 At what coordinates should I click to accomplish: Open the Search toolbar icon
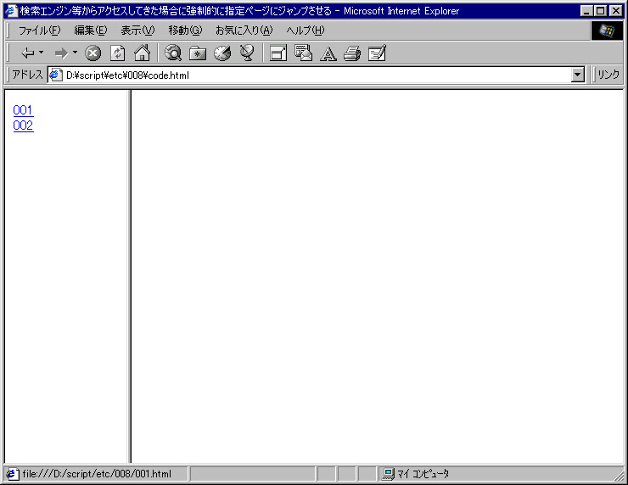coord(173,53)
